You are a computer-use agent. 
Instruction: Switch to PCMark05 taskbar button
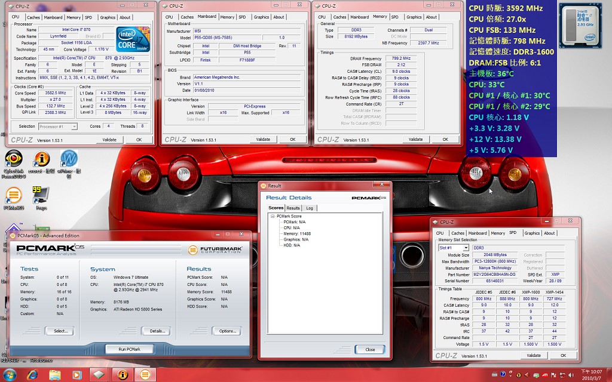pos(145,375)
